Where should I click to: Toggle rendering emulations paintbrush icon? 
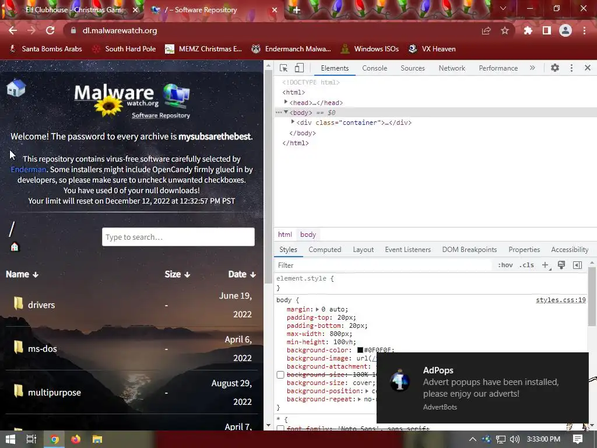(561, 265)
